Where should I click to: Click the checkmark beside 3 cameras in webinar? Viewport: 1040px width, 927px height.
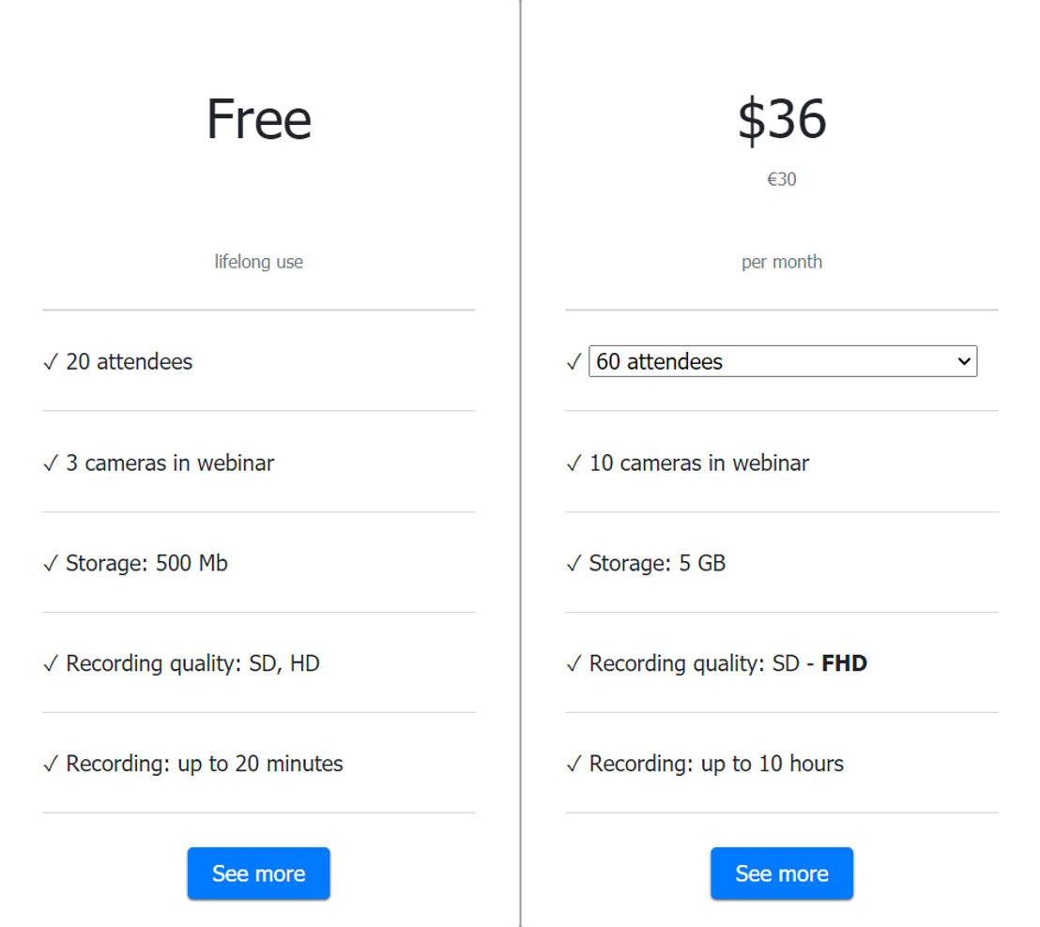[51, 463]
